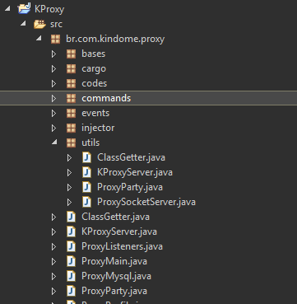297x304 pixels.
Task: Click icon of ProxyParty.java outside the utils package
Action: tap(71, 291)
